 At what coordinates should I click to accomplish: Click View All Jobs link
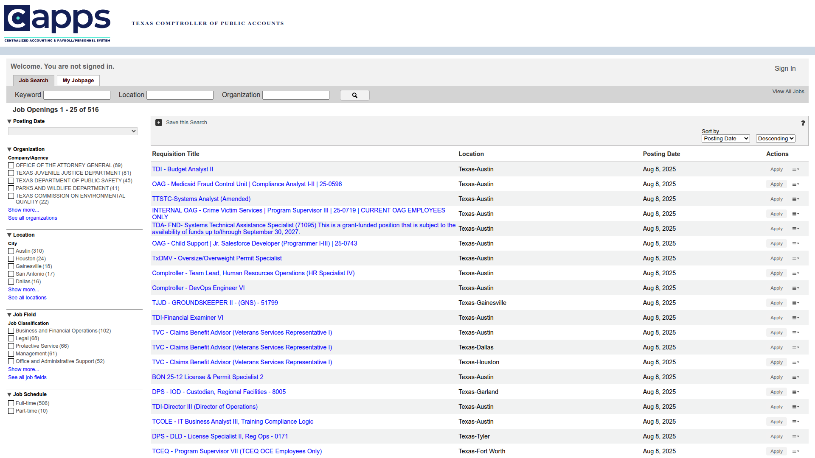(788, 92)
